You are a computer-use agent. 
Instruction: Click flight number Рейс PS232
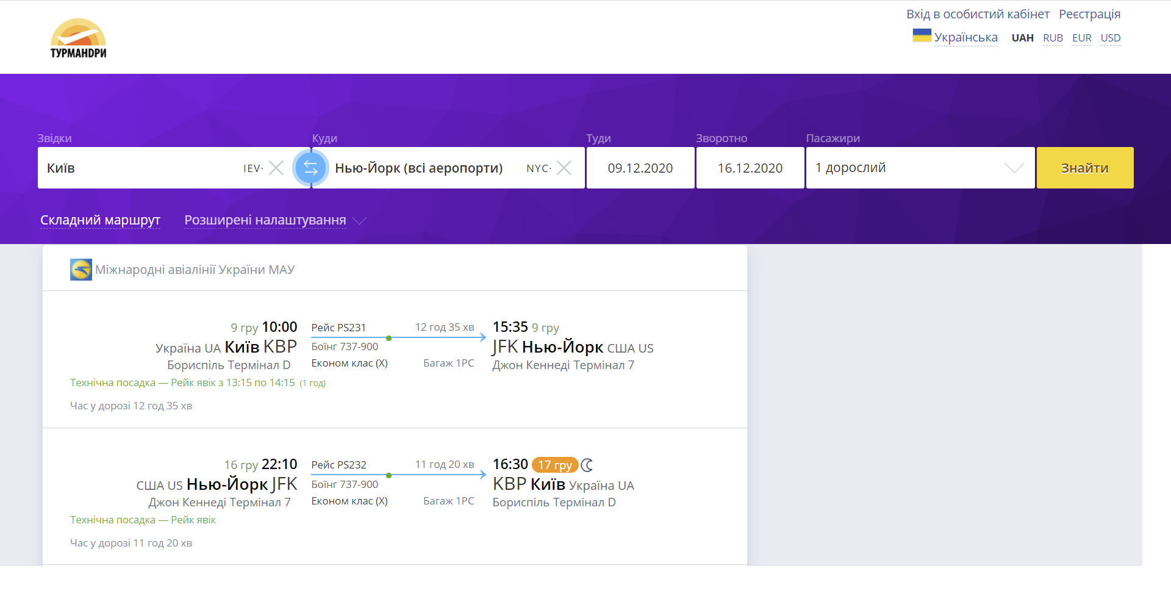coord(338,465)
